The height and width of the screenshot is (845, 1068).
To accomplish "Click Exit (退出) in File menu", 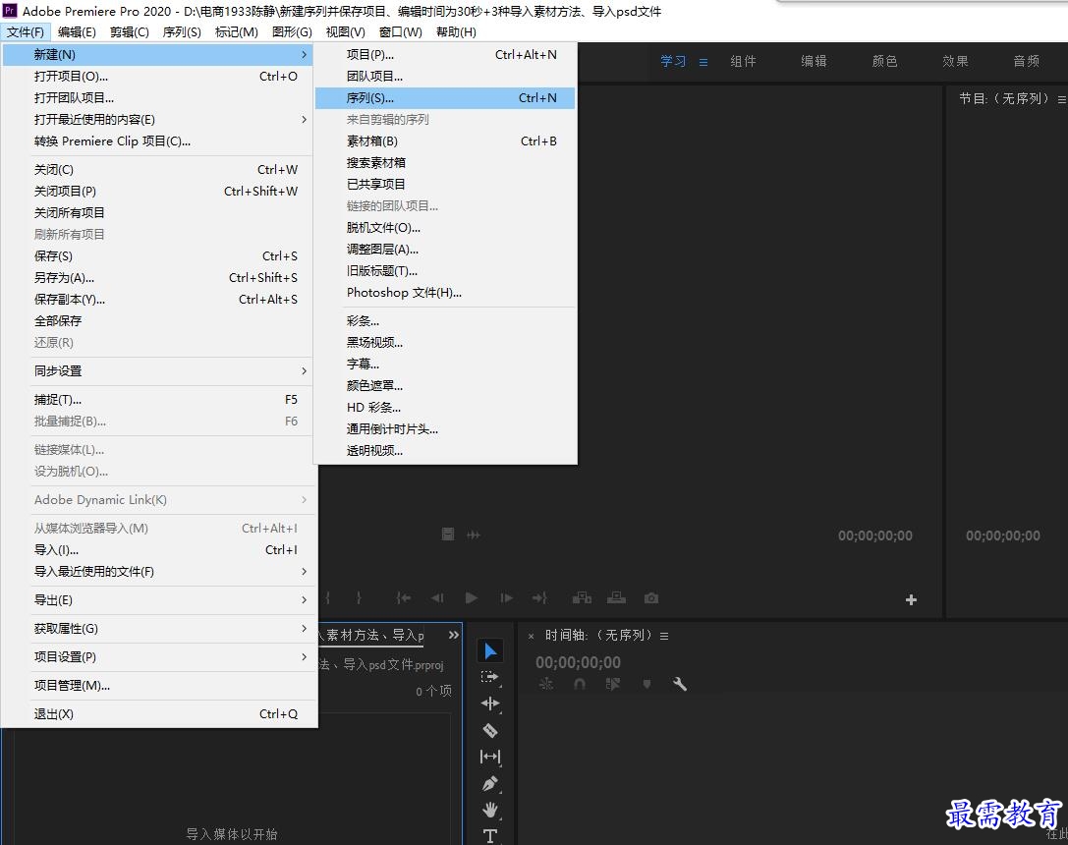I will [x=159, y=713].
